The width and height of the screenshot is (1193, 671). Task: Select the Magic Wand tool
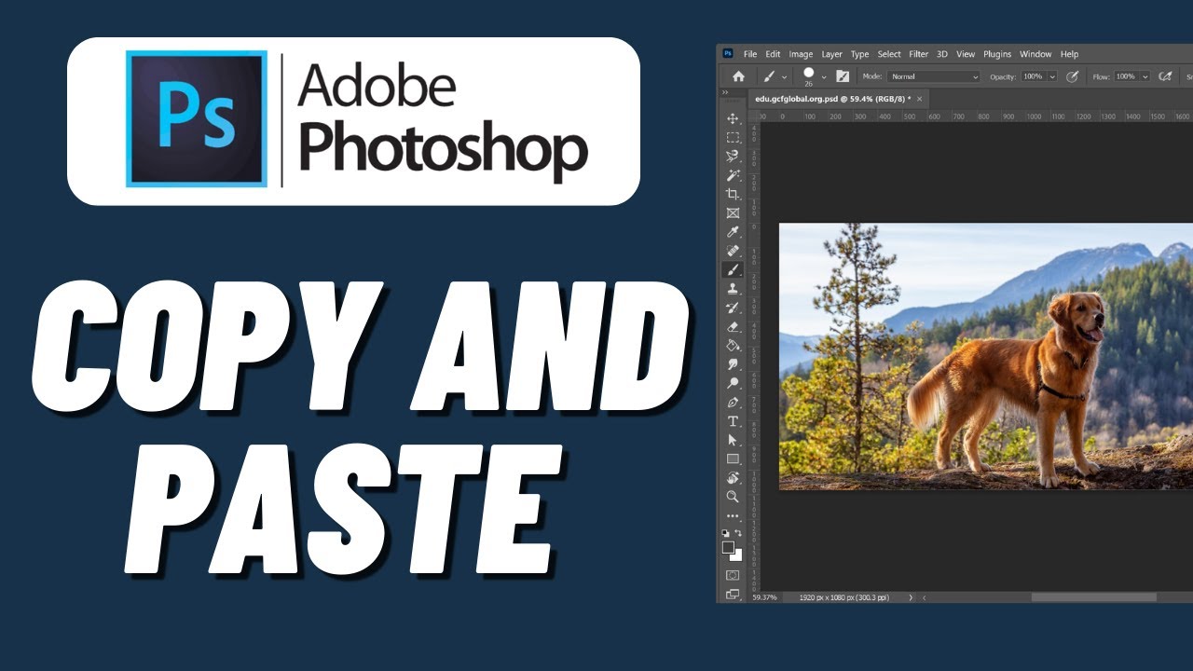733,175
